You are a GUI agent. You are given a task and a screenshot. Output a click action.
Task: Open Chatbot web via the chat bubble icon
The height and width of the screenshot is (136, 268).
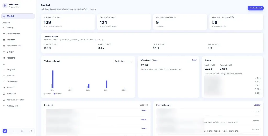[4, 82]
